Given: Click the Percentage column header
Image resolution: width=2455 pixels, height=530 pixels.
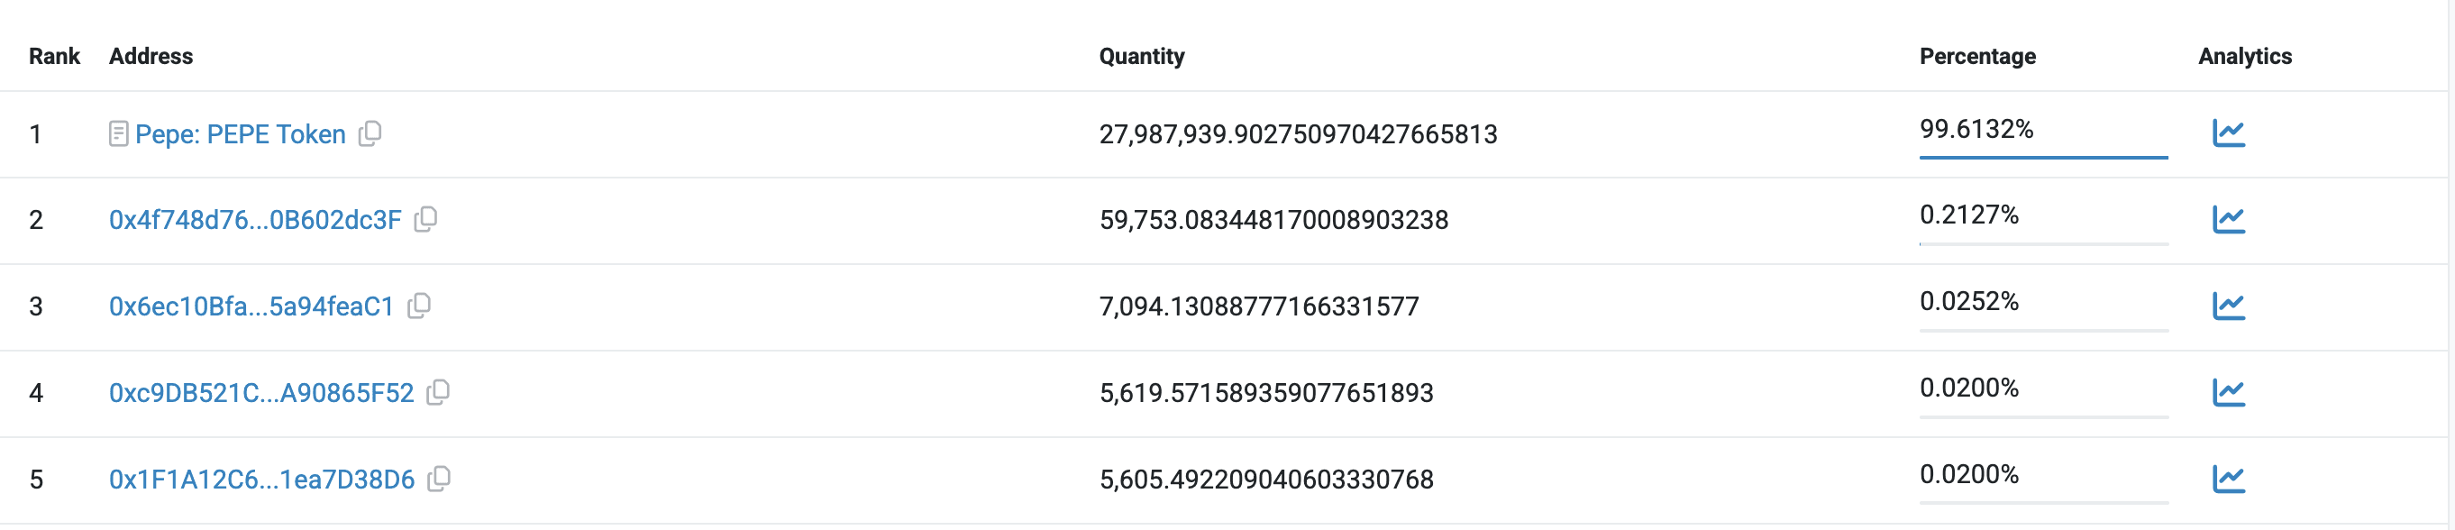Looking at the screenshot, I should [1976, 56].
